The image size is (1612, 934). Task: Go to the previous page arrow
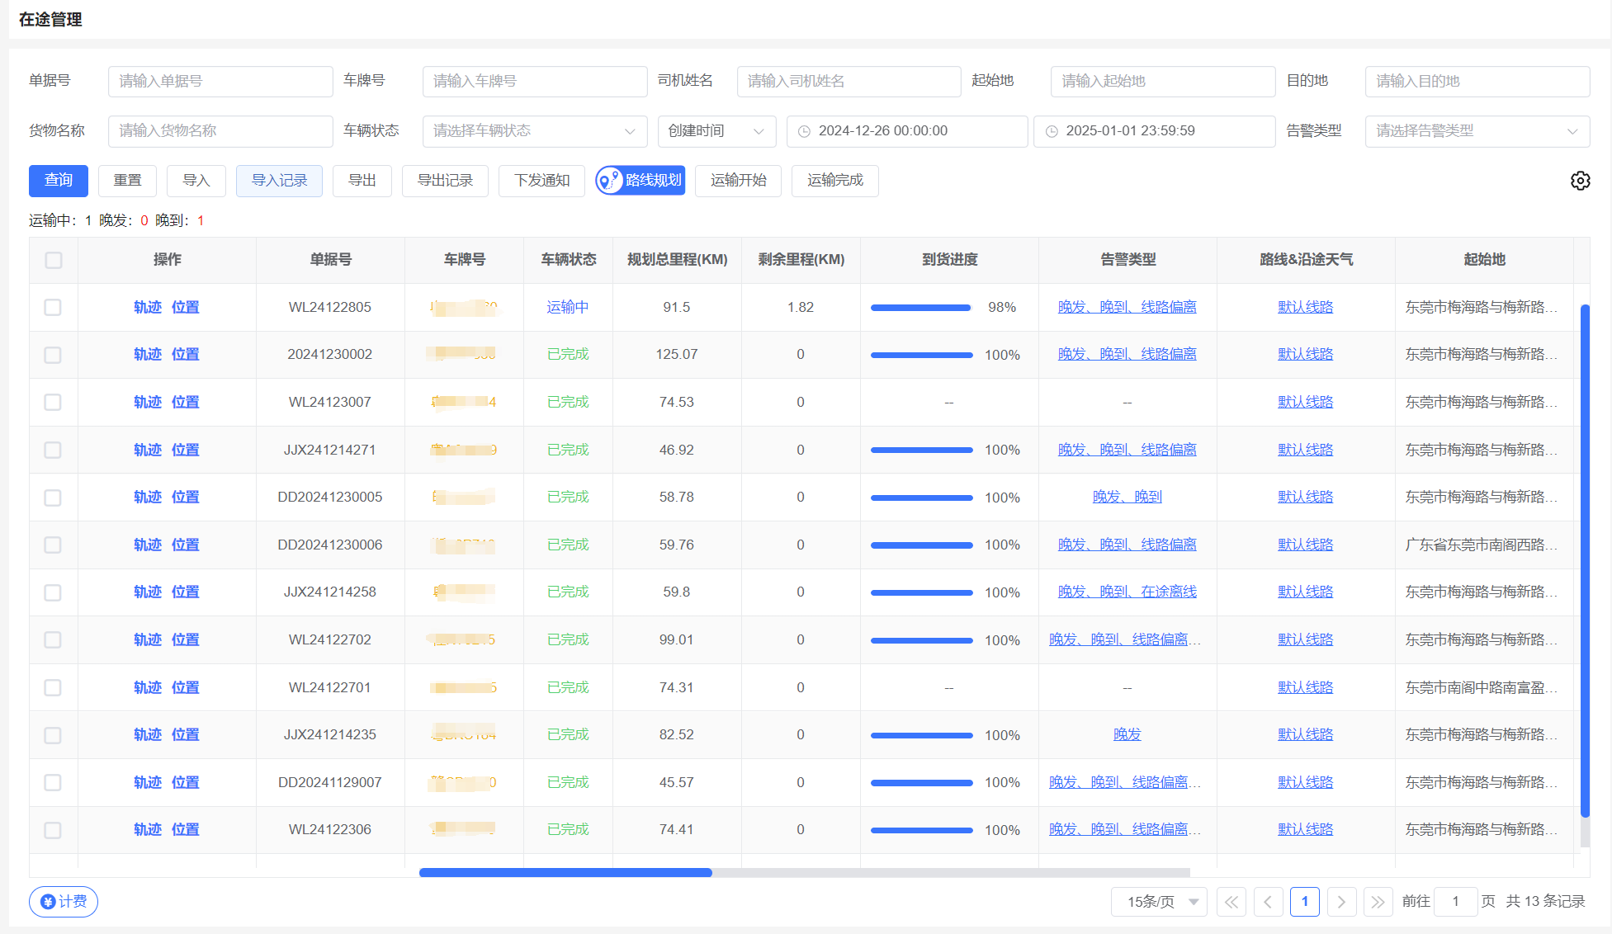[1268, 902]
